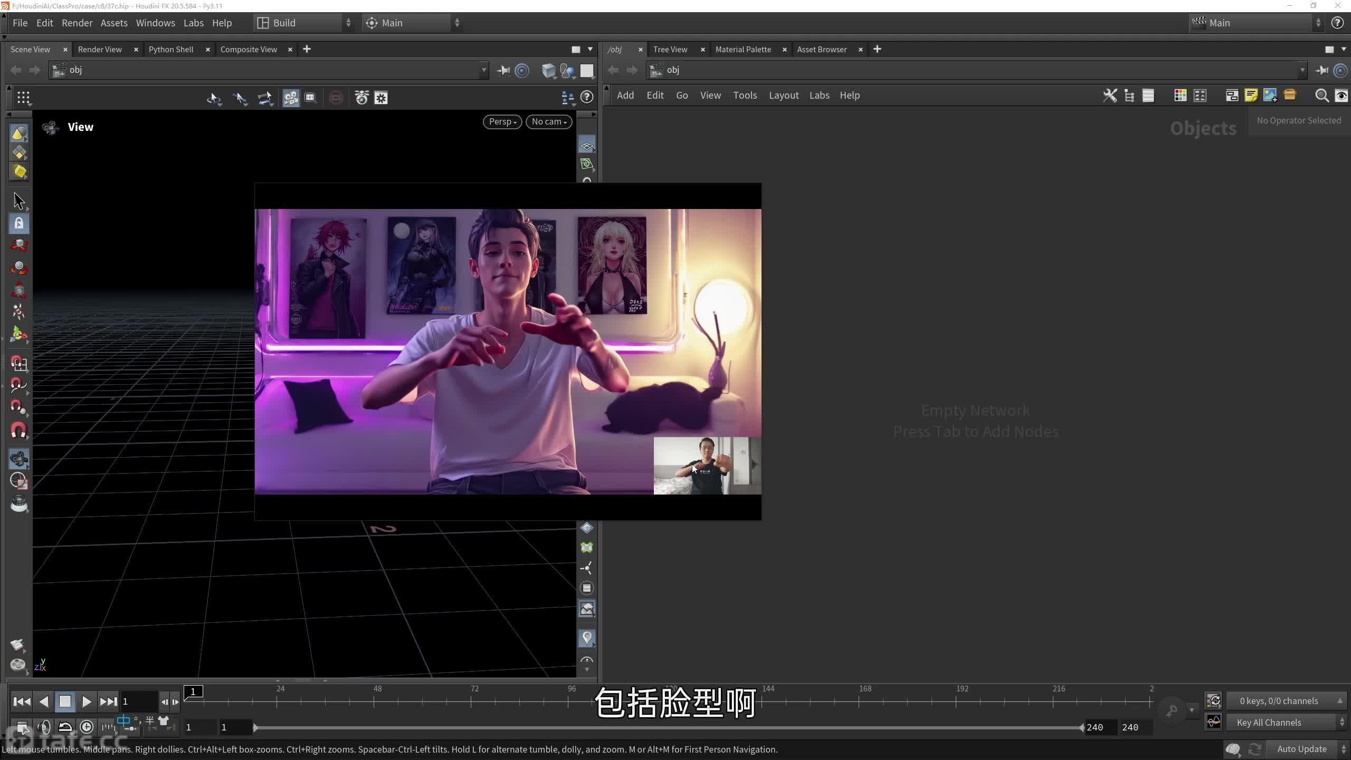
Task: Toggle the network display eye icon
Action: [x=1341, y=96]
